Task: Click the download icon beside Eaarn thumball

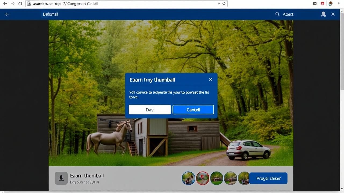Action: (61, 178)
